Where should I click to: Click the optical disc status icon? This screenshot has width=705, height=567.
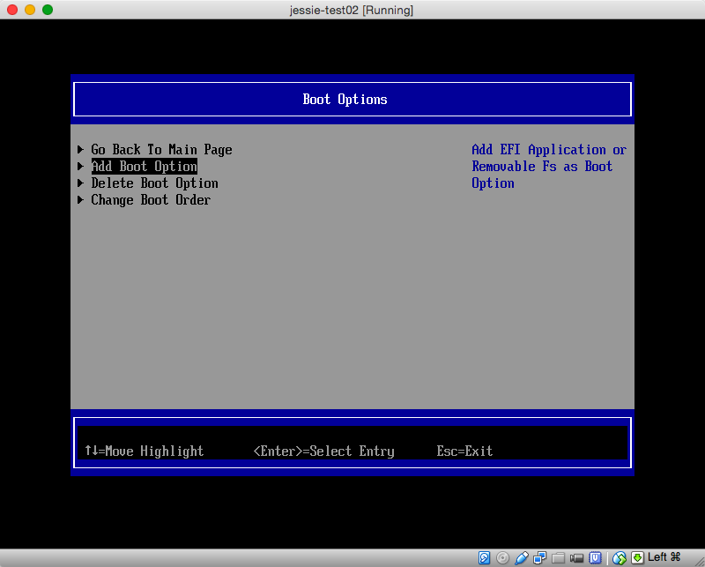coord(502,558)
